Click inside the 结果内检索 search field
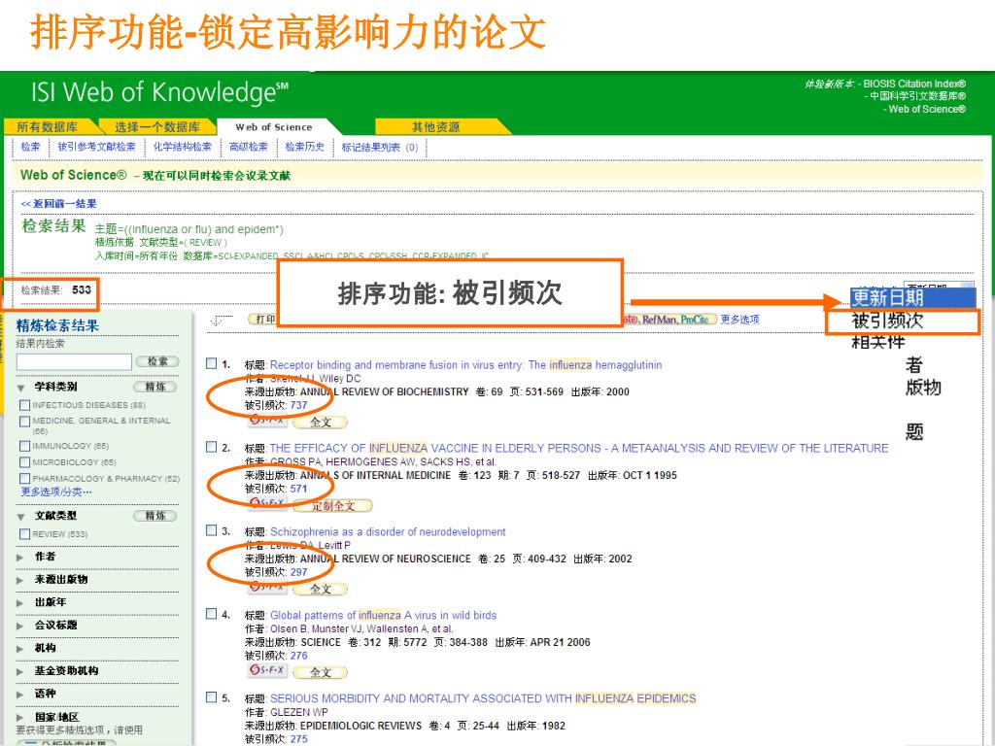The height and width of the screenshot is (746, 995). click(74, 361)
